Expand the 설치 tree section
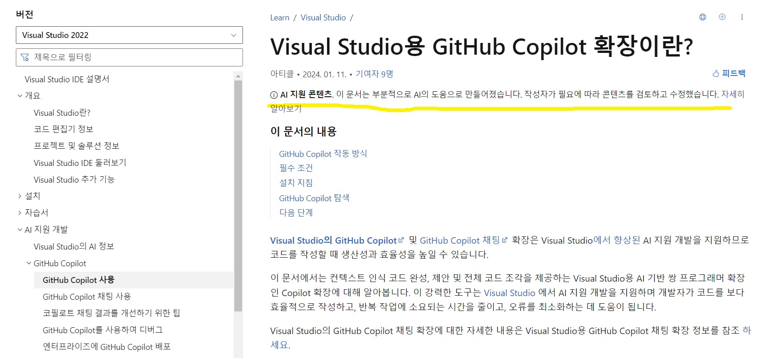This screenshot has width=771, height=358. point(19,196)
